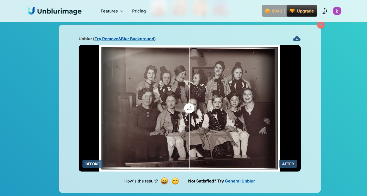Screen dimensions: 367x196
Task: Click the 'How's the result?' text
Action: [141, 181]
